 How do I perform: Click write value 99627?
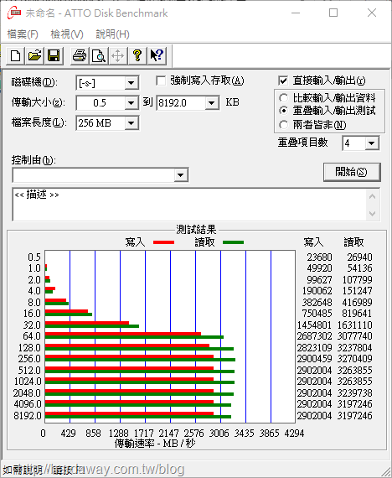pyautogui.click(x=319, y=280)
